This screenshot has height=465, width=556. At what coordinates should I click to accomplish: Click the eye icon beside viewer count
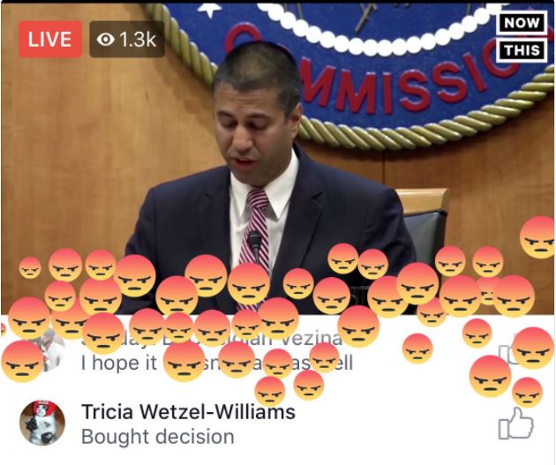click(106, 40)
